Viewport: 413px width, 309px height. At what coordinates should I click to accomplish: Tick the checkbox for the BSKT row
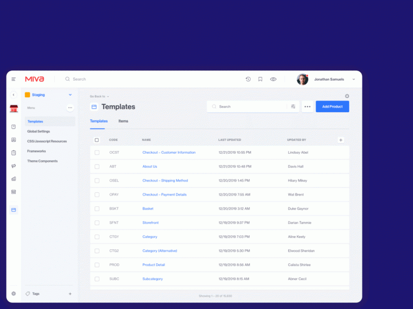click(97, 209)
